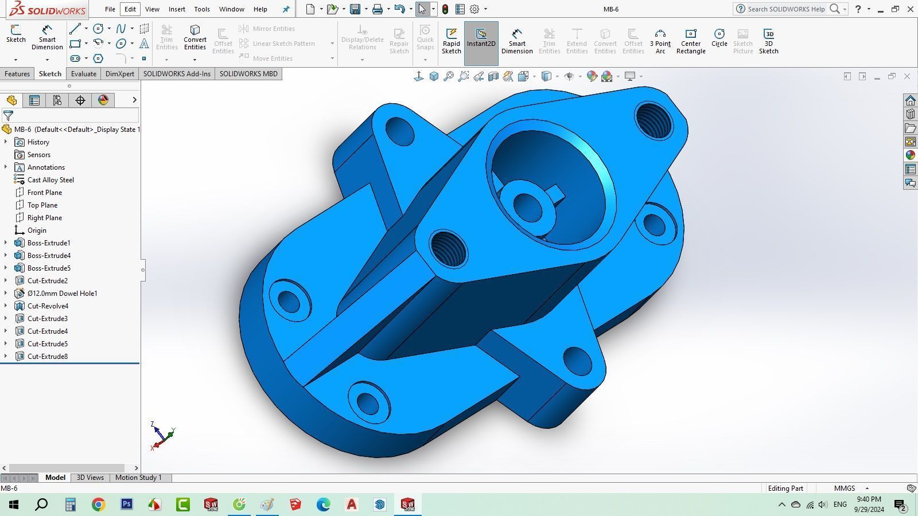
Task: Start a 3D Sketch
Action: click(769, 41)
